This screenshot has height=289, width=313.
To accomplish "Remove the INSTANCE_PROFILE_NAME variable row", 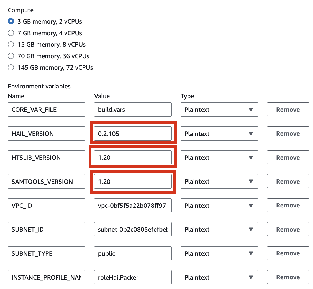I will tap(288, 277).
